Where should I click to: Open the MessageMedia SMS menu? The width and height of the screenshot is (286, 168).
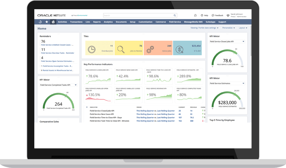pyautogui.click(x=193, y=22)
